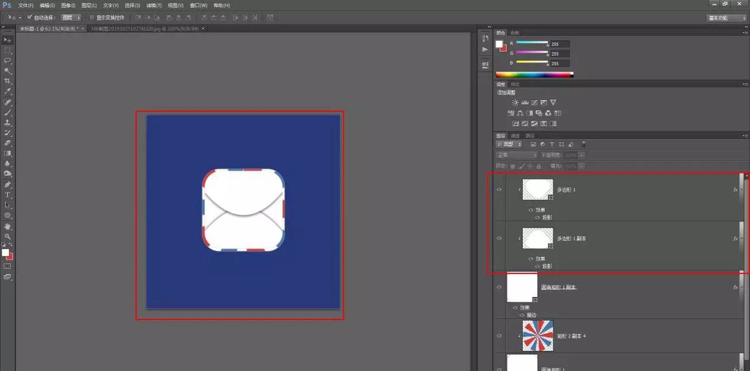Open the 填充 fill dropdown arrow

582,166
